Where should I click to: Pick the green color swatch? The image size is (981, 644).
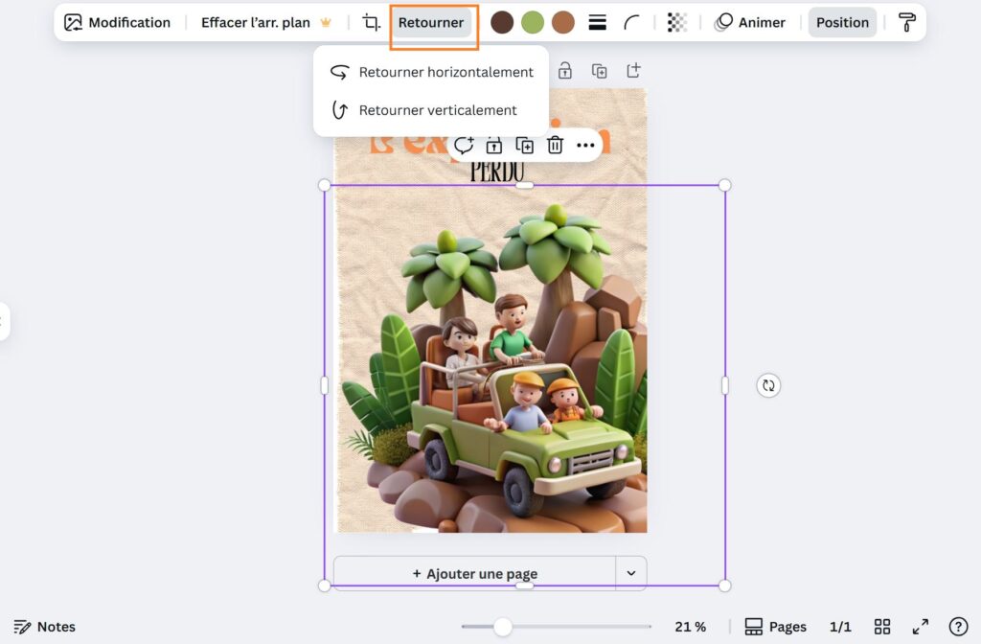[533, 23]
